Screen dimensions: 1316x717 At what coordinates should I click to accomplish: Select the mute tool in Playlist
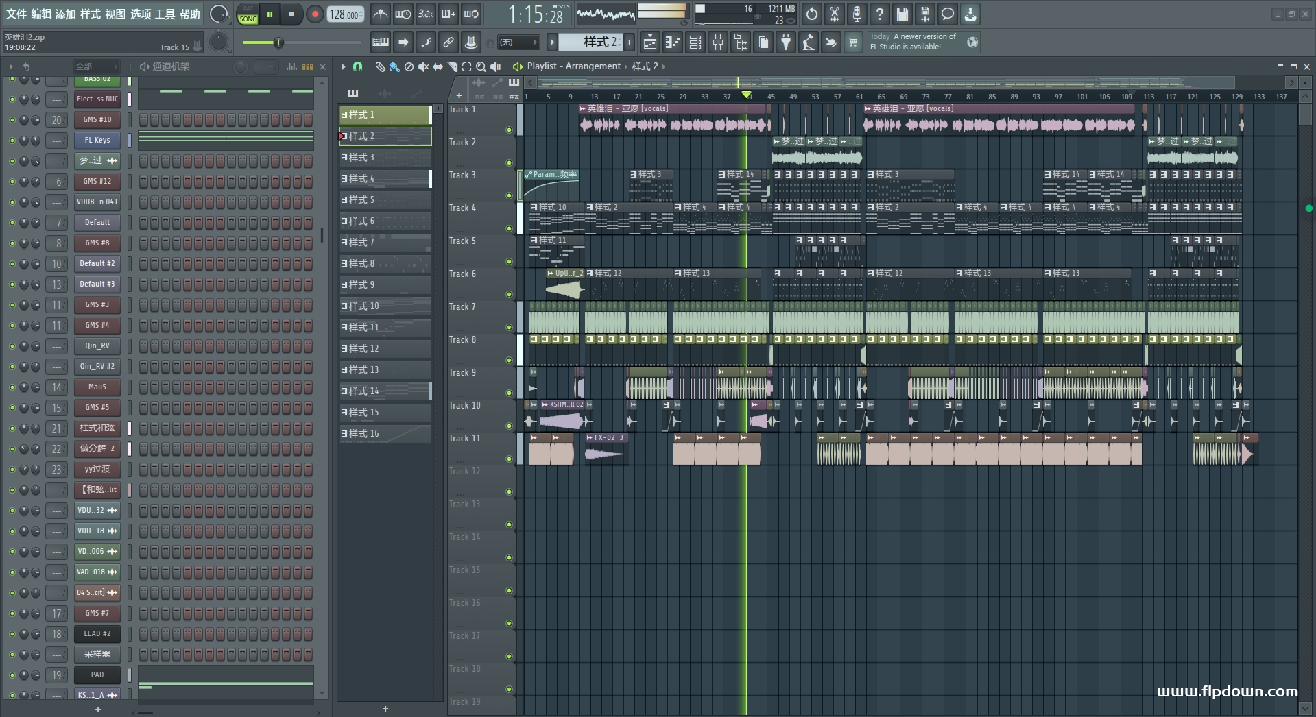(x=423, y=66)
